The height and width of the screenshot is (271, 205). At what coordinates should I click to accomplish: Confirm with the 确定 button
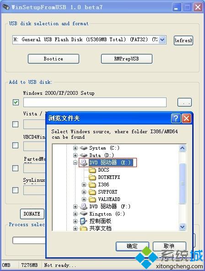click(x=132, y=246)
